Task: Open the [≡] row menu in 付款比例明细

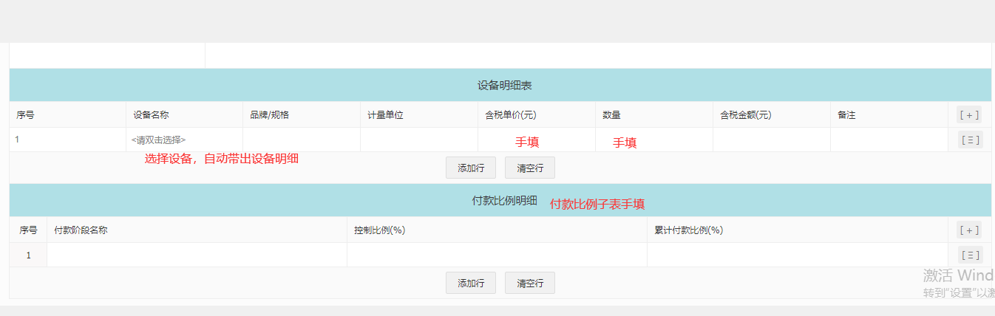Action: (x=969, y=255)
